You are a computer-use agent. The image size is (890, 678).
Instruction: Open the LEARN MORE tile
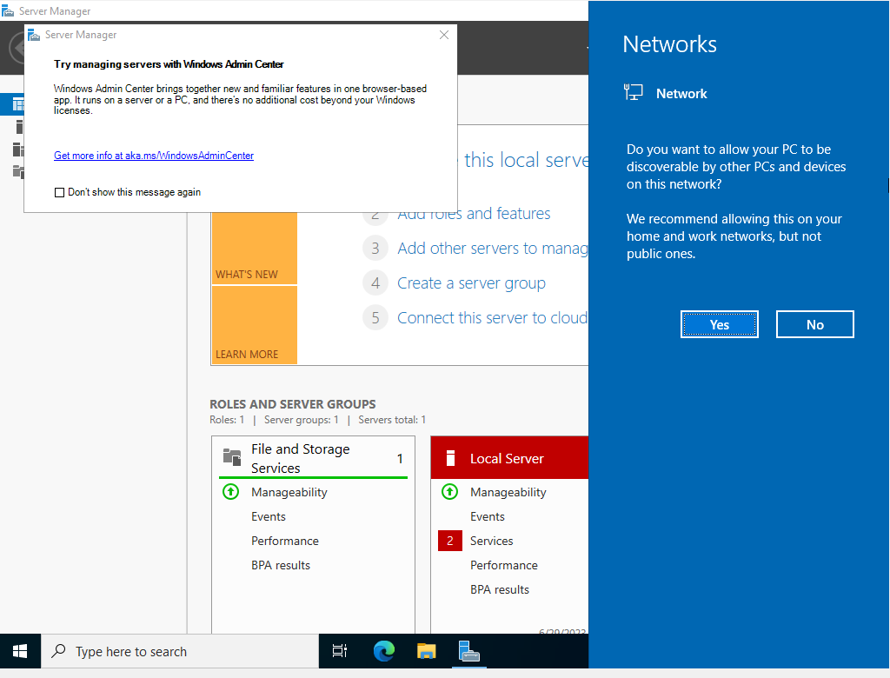(x=255, y=325)
